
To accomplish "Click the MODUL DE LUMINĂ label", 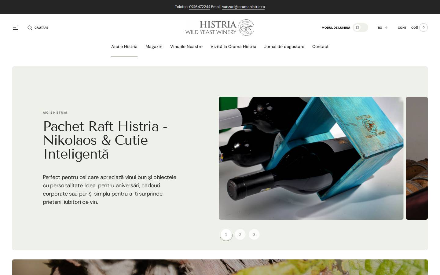I will click(x=336, y=28).
